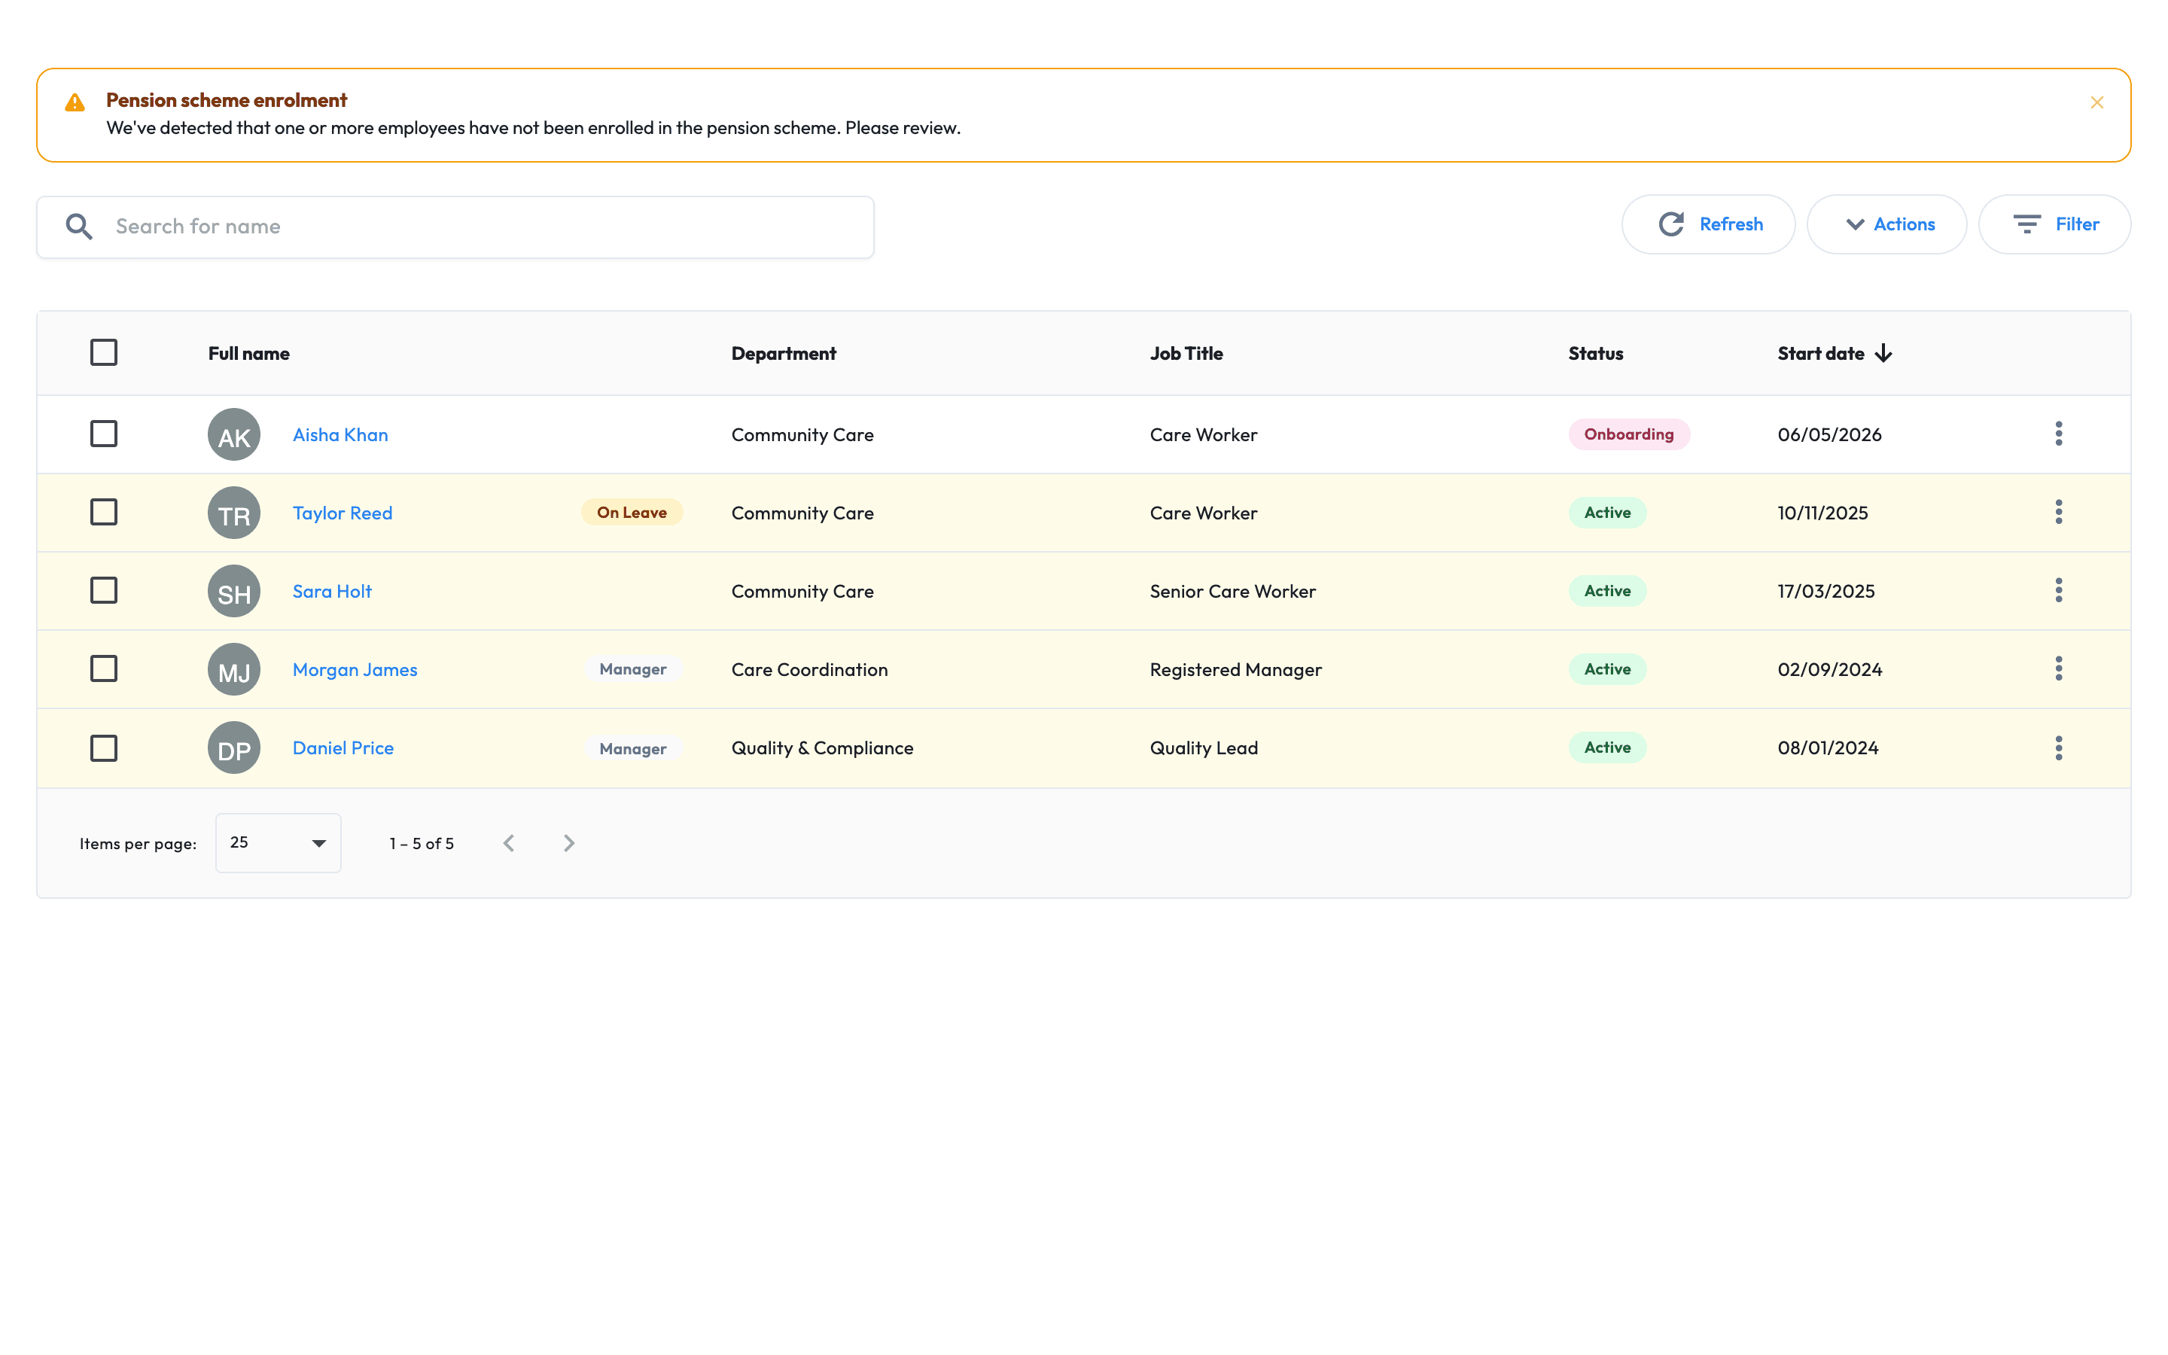The height and width of the screenshot is (1355, 2168).
Task: Dismiss the pension scheme enrolment alert
Action: click(x=2096, y=103)
